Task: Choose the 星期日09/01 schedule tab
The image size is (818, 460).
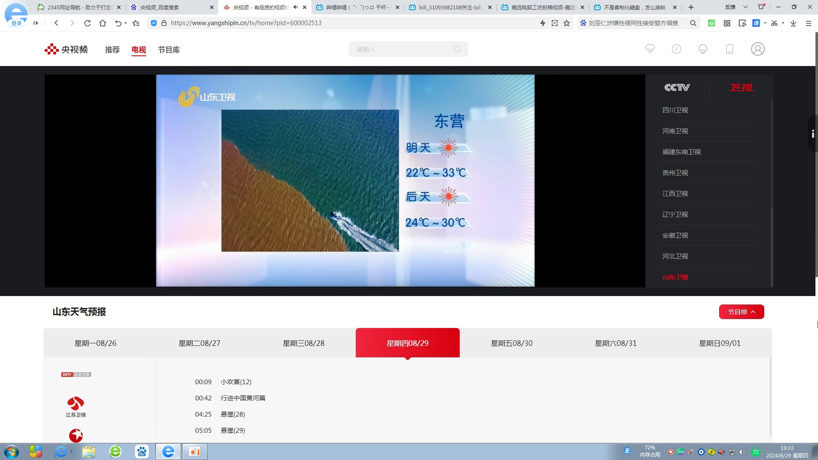Action: point(720,343)
